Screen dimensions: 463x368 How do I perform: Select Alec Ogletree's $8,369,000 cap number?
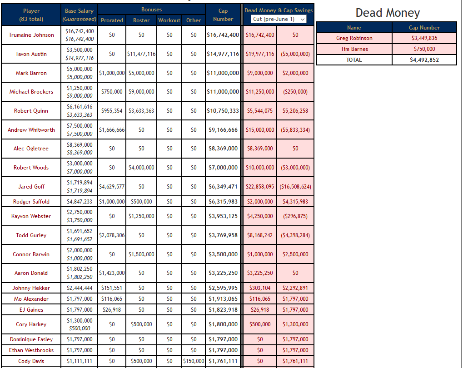tap(223, 149)
